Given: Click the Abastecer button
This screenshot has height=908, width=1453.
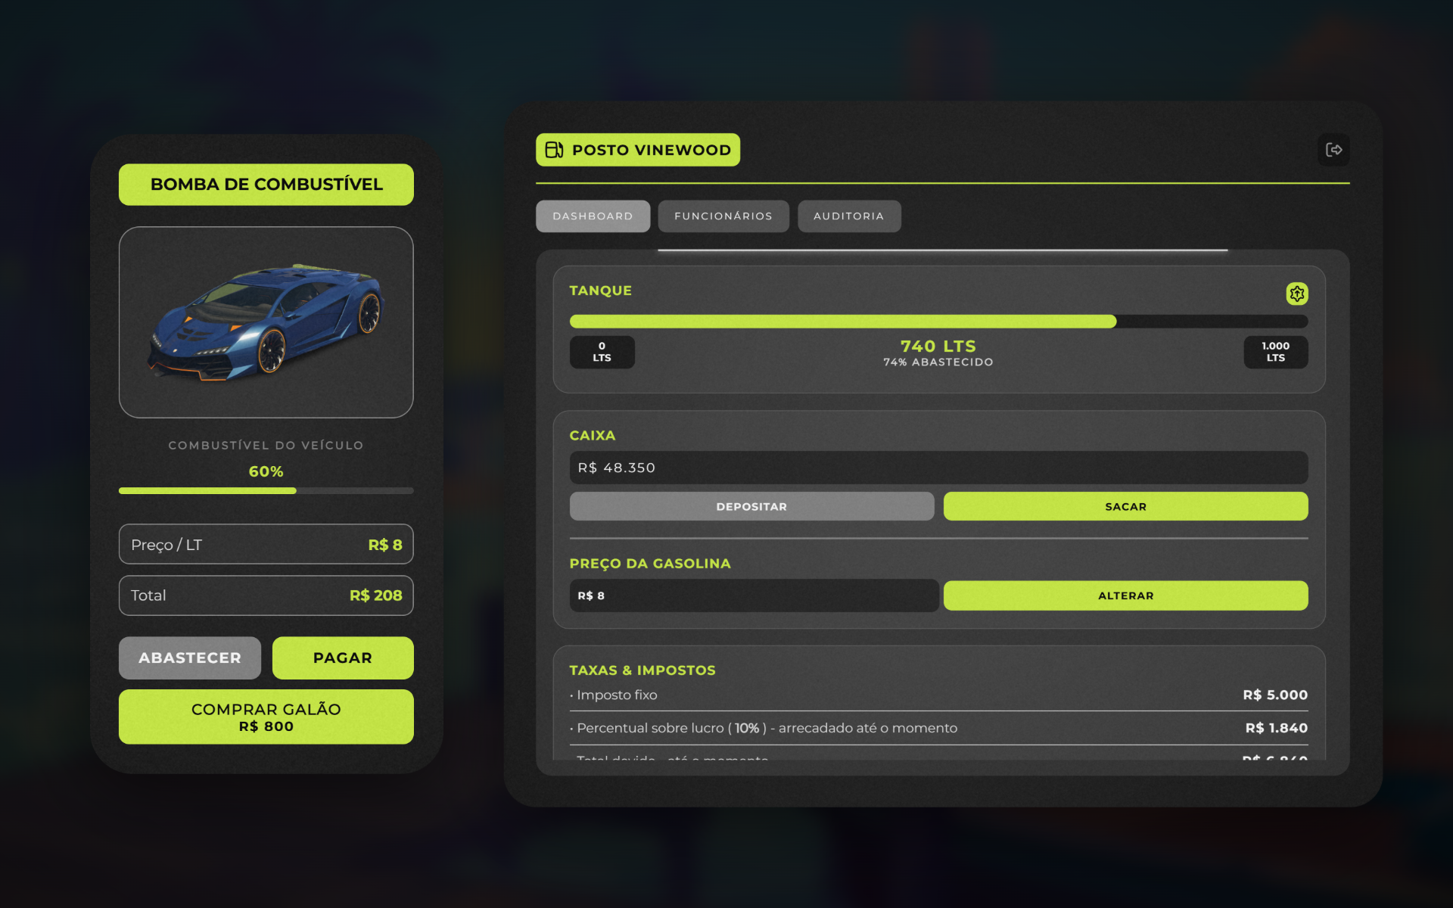Looking at the screenshot, I should [190, 658].
